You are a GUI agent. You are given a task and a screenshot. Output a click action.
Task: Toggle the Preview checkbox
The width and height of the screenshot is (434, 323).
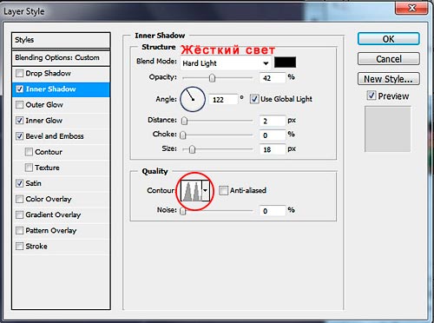click(x=372, y=96)
